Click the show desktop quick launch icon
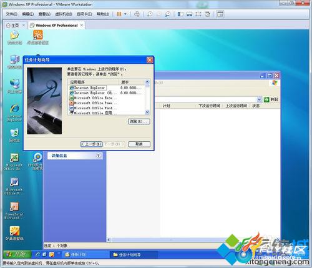Image resolution: width=312 pixels, height=268 pixels. [x=44, y=254]
